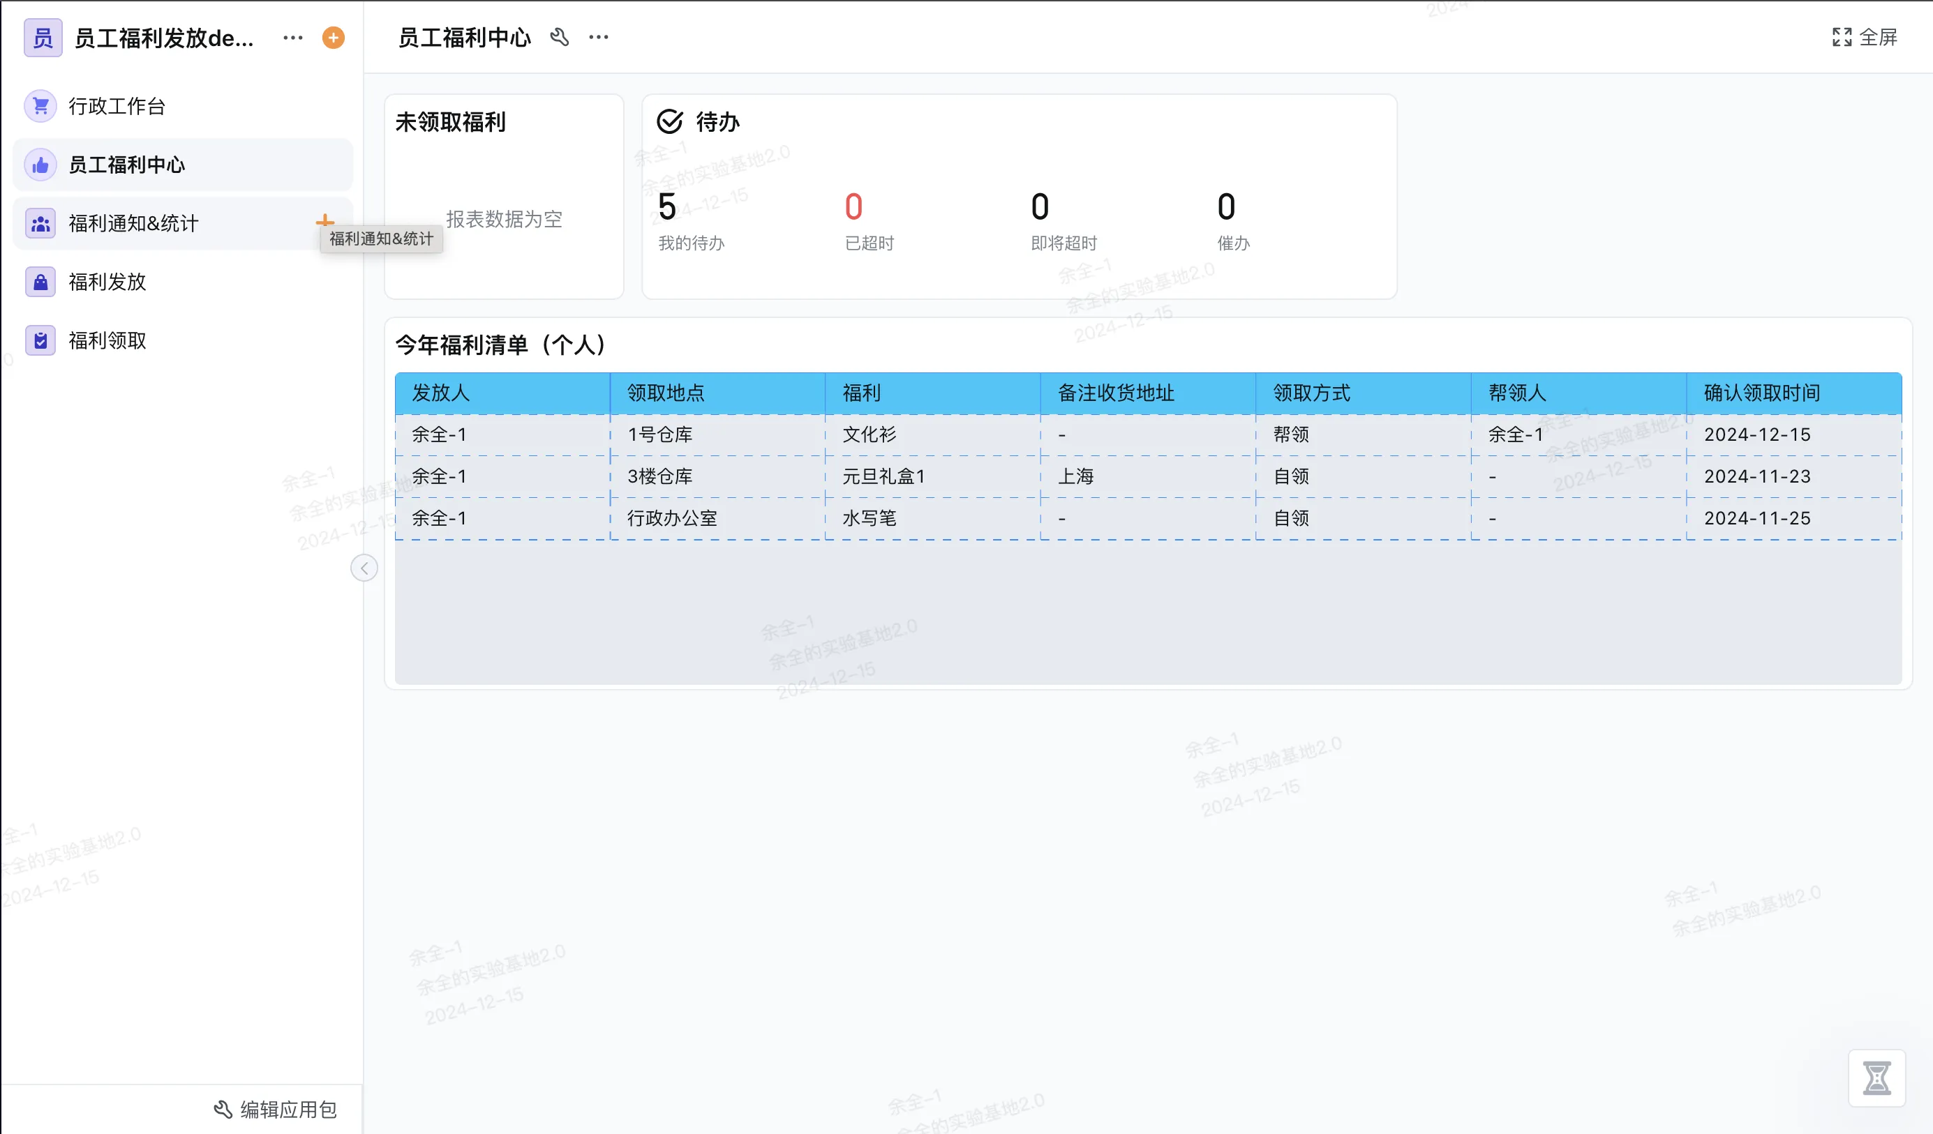Open the page settings wrench icon
This screenshot has height=1134, width=1933.
pyautogui.click(x=560, y=37)
